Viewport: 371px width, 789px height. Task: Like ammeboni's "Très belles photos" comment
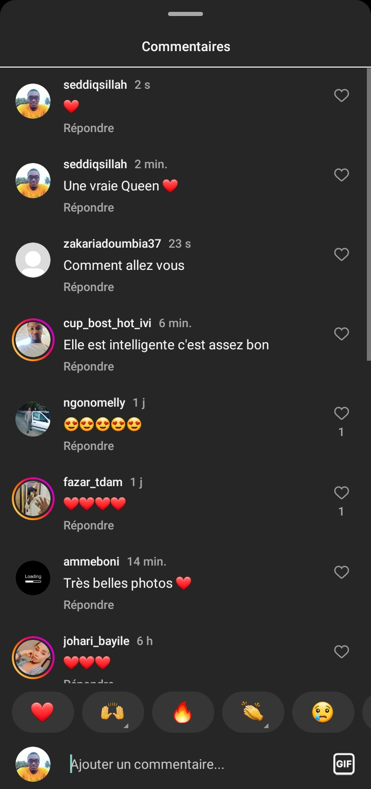342,572
